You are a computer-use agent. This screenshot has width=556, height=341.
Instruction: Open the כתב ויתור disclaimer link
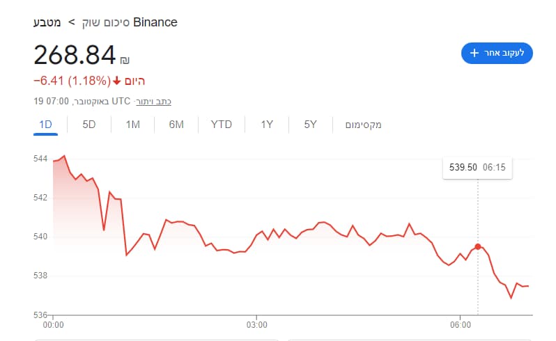pyautogui.click(x=153, y=102)
